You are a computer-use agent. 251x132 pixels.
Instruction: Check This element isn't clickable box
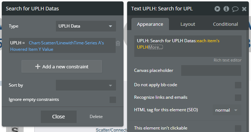[238, 128]
